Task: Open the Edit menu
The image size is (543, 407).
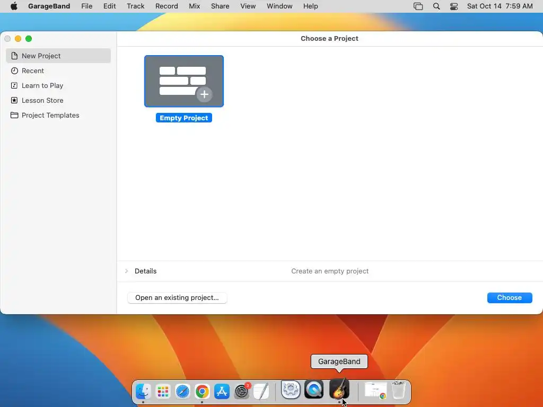Action: [109, 6]
